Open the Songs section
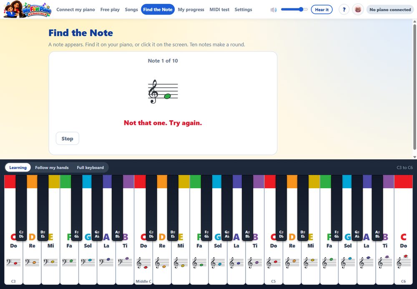The width and height of the screenshot is (417, 289). pyautogui.click(x=131, y=10)
